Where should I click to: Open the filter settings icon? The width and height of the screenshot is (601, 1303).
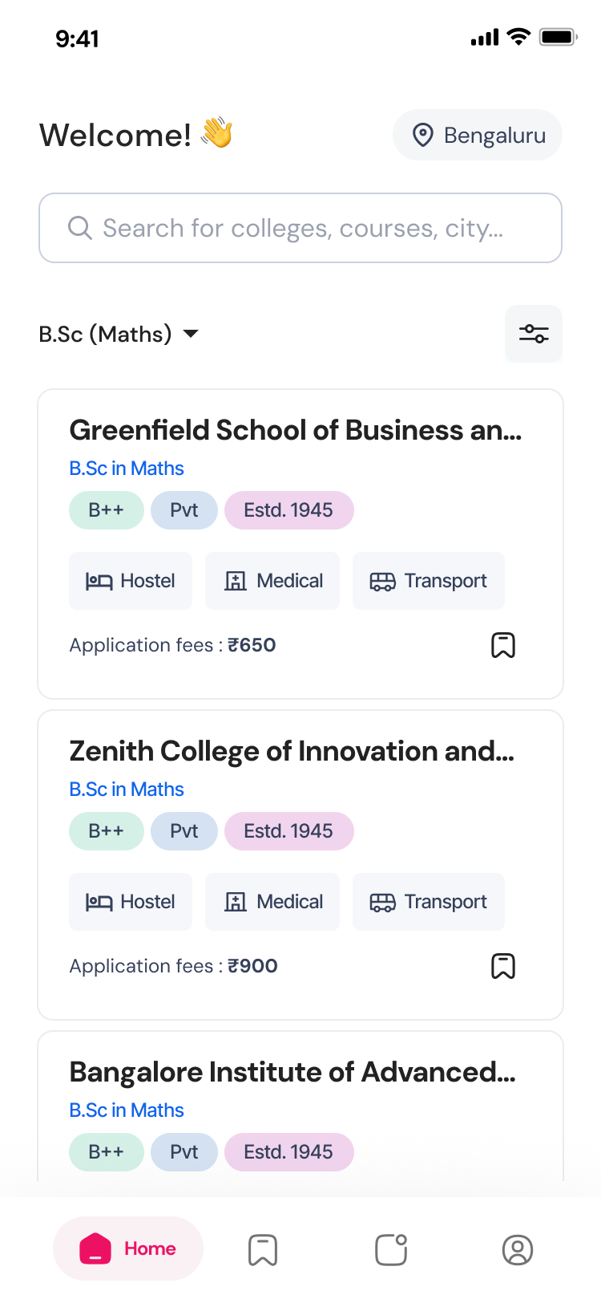point(534,334)
